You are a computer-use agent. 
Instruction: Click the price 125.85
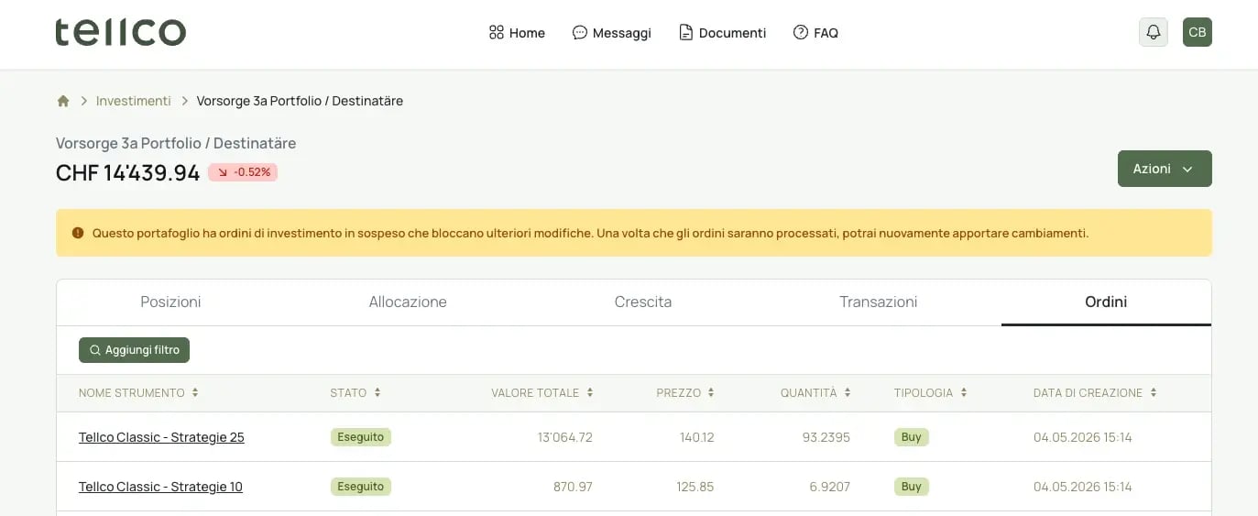pos(695,487)
